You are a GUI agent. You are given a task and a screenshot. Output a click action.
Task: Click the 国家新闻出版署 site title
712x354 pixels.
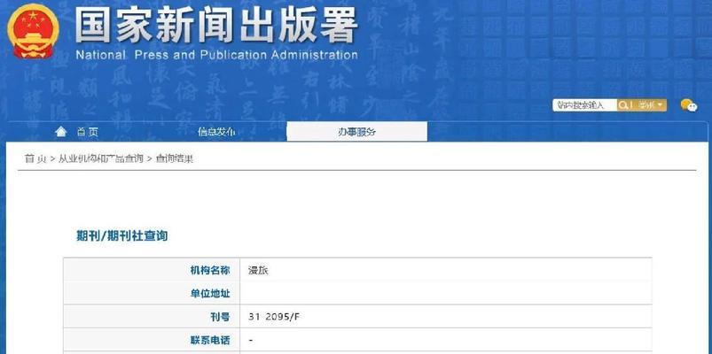pyautogui.click(x=217, y=26)
